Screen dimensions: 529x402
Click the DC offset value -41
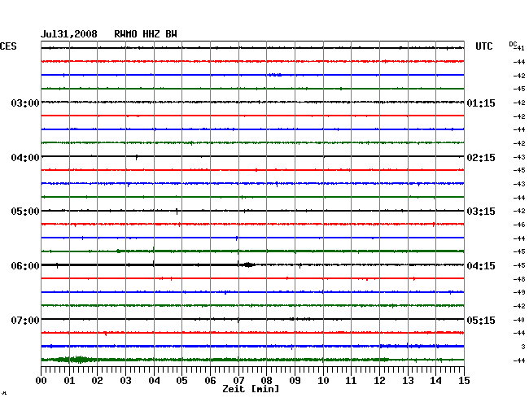(520, 48)
